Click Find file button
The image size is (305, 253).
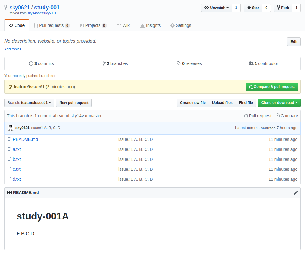click(246, 103)
